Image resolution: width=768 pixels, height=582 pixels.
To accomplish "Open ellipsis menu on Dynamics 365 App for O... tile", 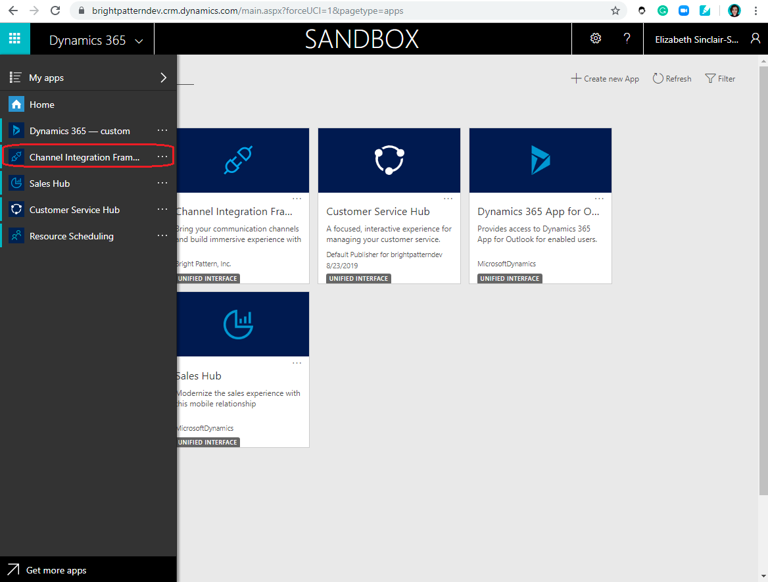I will click(x=599, y=199).
